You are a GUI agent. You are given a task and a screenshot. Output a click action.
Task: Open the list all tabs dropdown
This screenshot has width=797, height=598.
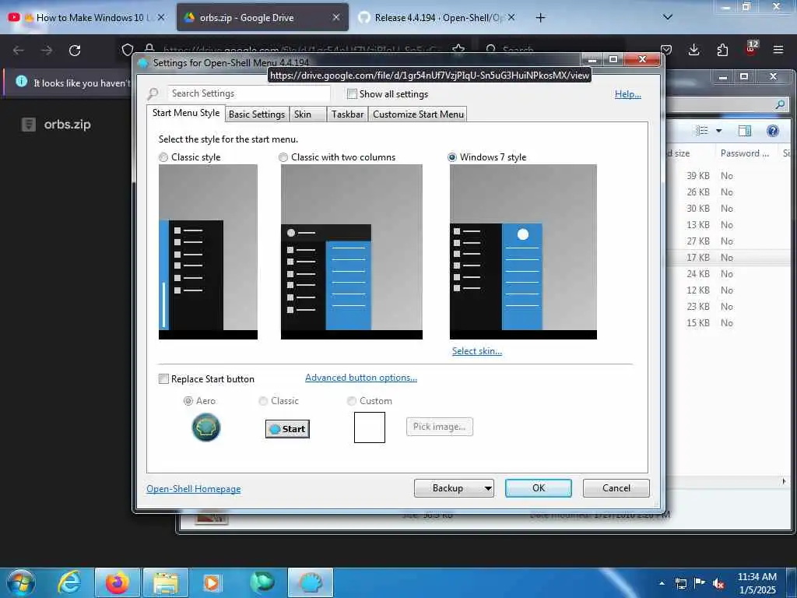point(668,17)
